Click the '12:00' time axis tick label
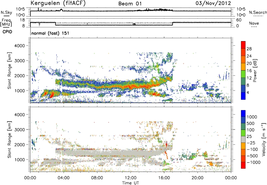The image size is (267, 185). [x=130, y=178]
